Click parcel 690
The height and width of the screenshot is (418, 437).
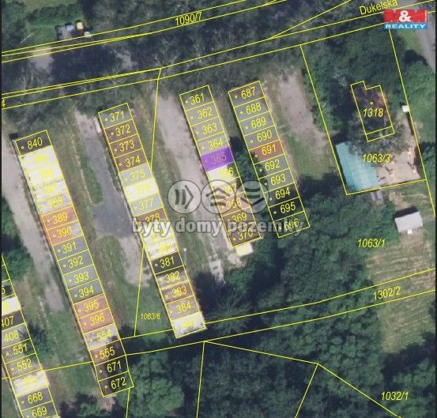point(262,137)
